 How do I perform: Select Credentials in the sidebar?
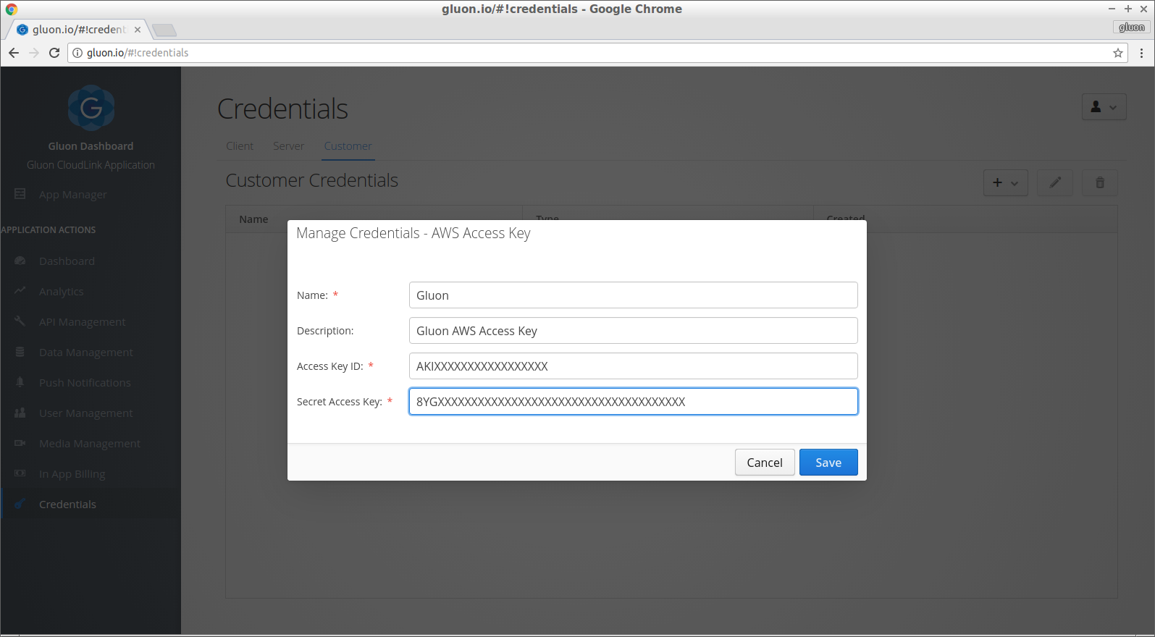[67, 505]
